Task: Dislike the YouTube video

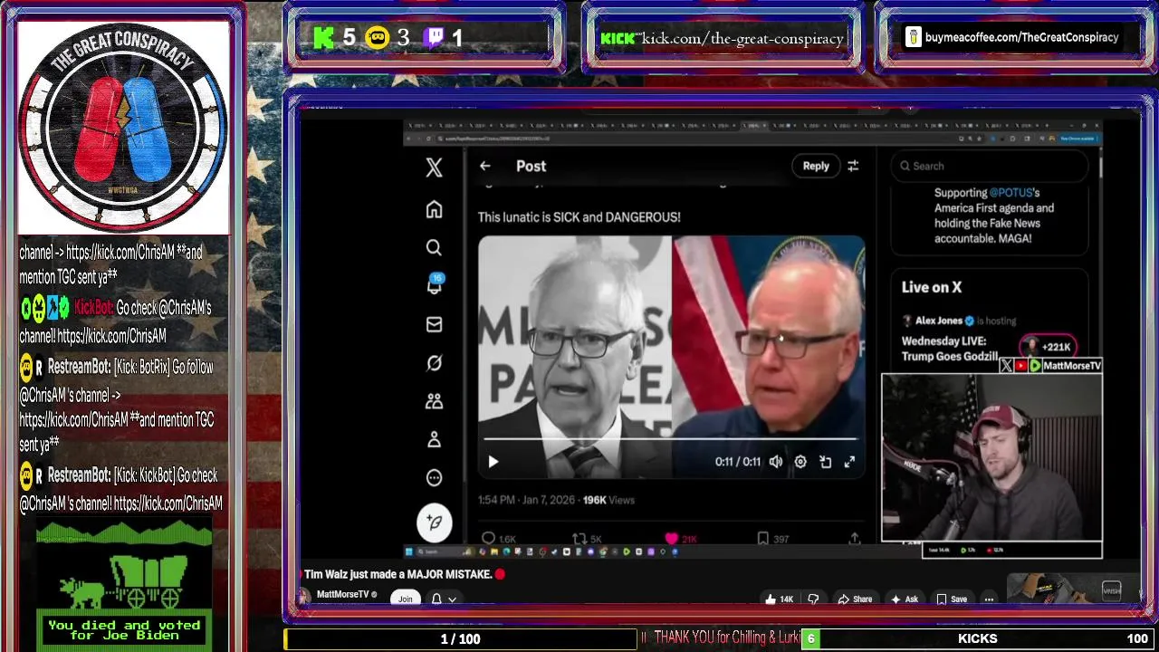Action: (x=813, y=599)
